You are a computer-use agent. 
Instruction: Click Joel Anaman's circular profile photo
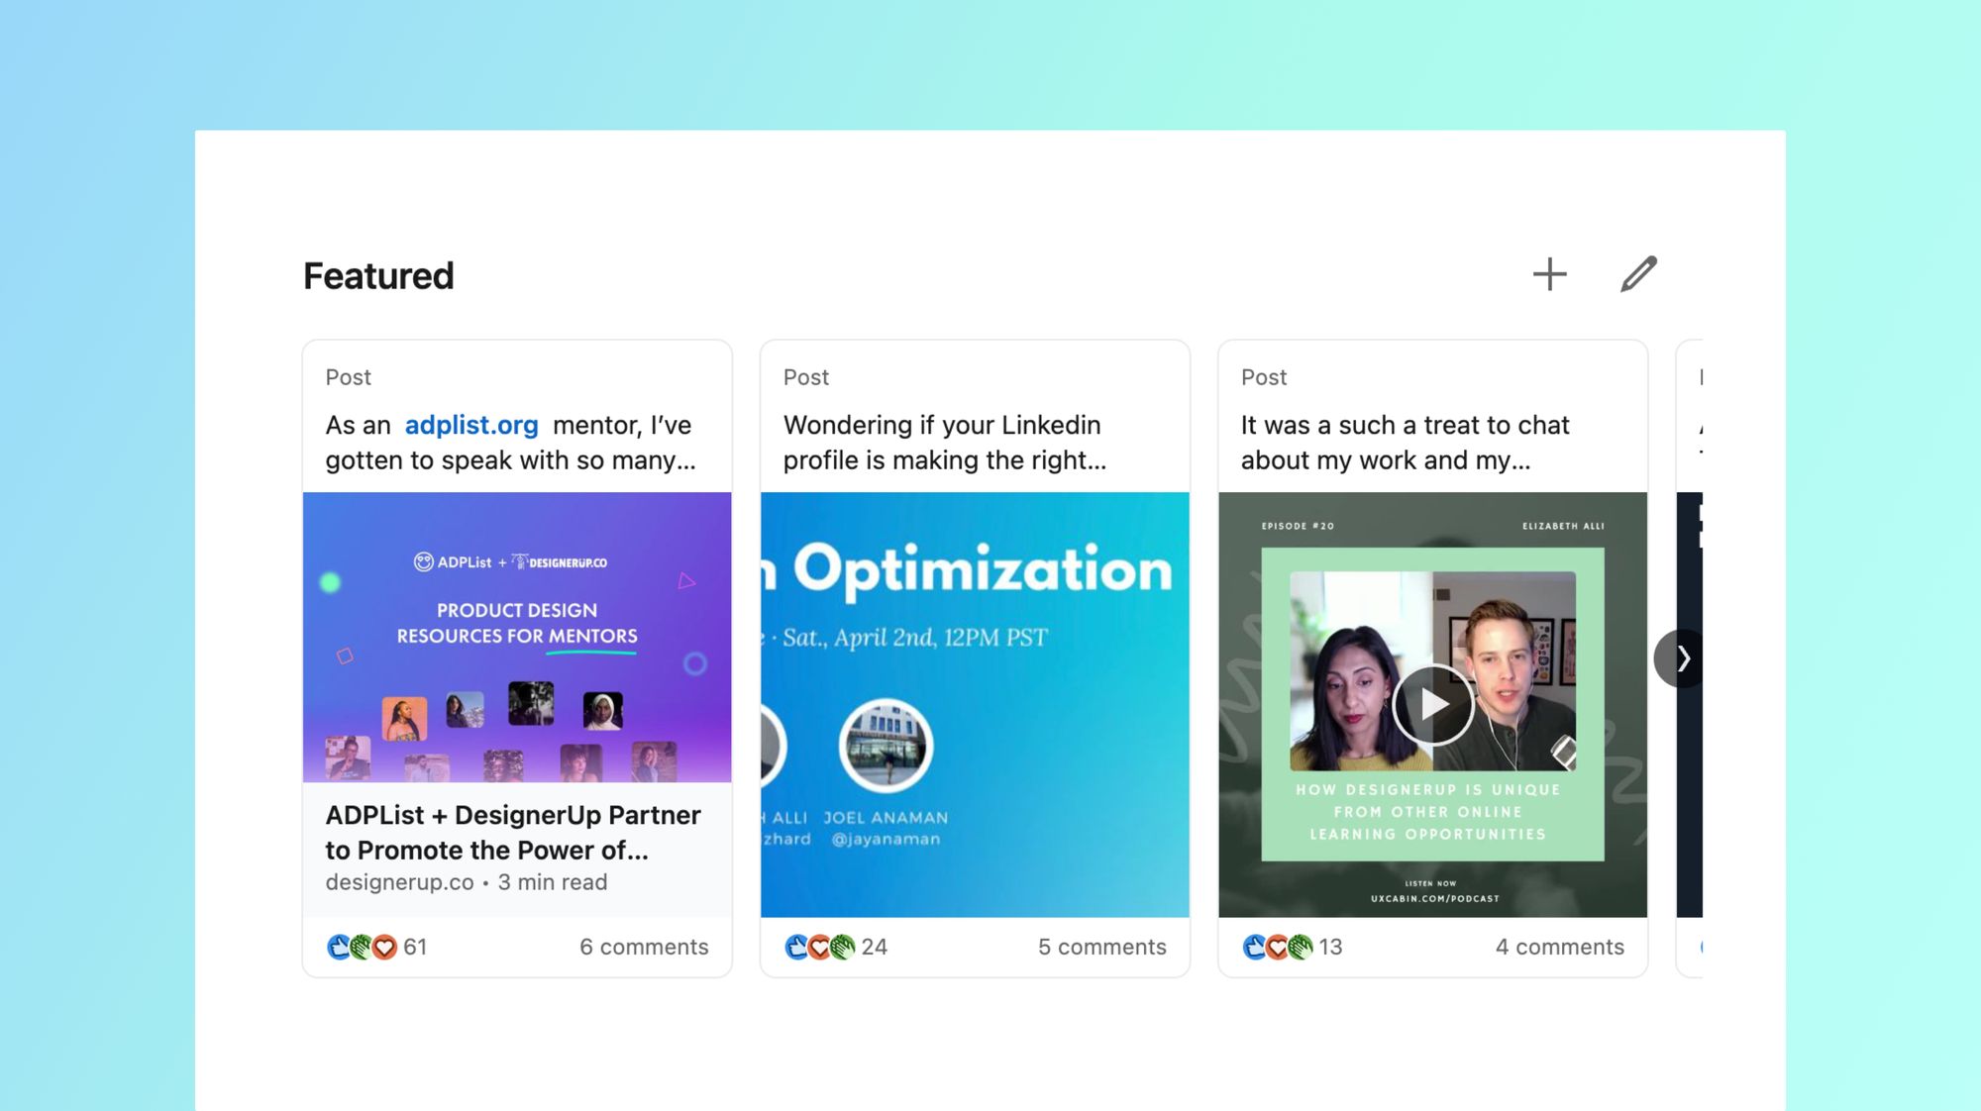point(886,746)
